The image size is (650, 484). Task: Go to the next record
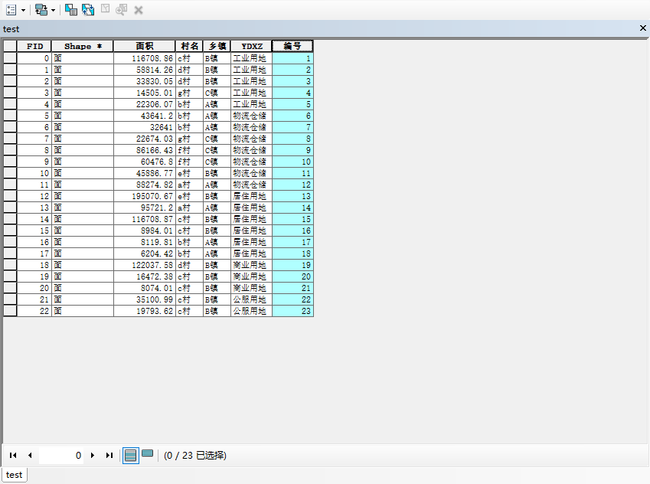pyautogui.click(x=93, y=455)
